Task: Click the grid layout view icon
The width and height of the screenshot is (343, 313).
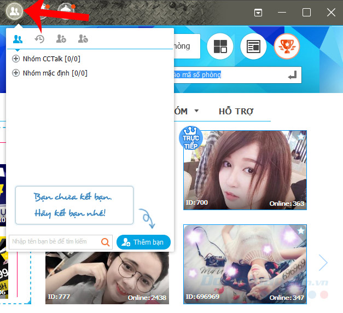Action: pos(220,47)
